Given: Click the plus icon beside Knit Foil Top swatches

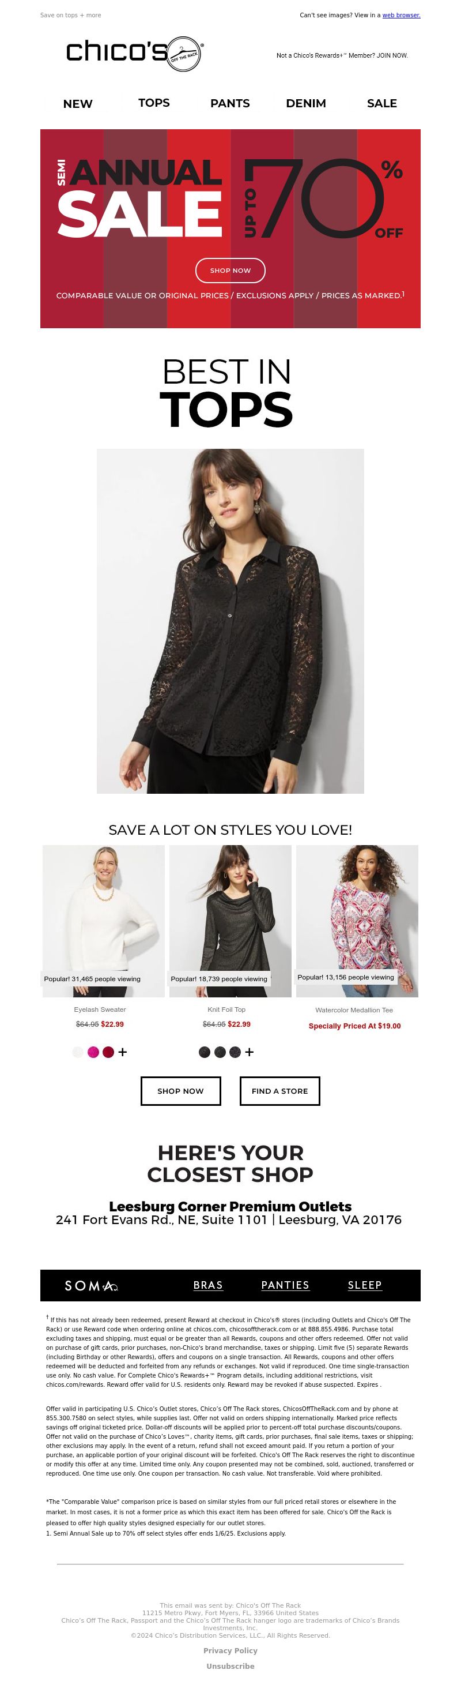Looking at the screenshot, I should 250,1052.
